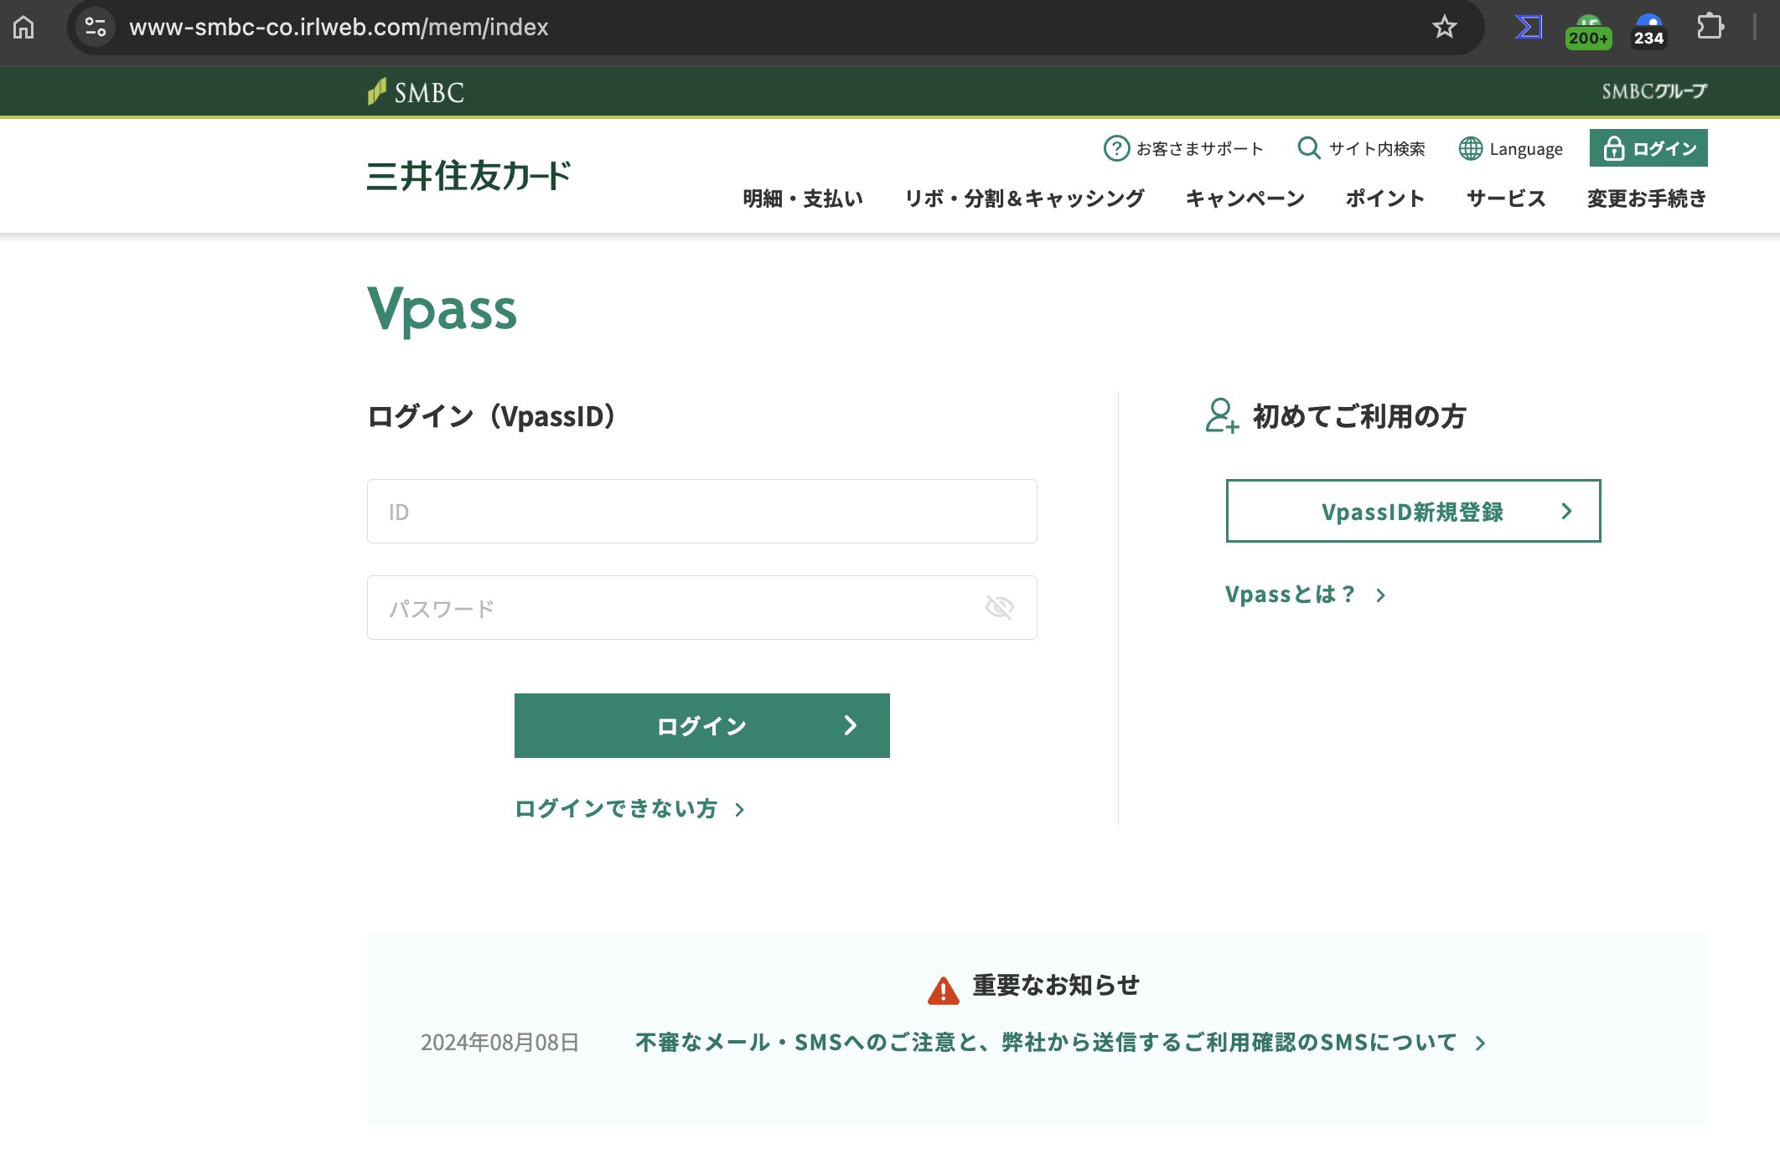Open the 変更お手続き menu
This screenshot has height=1149, width=1780.
(x=1647, y=198)
